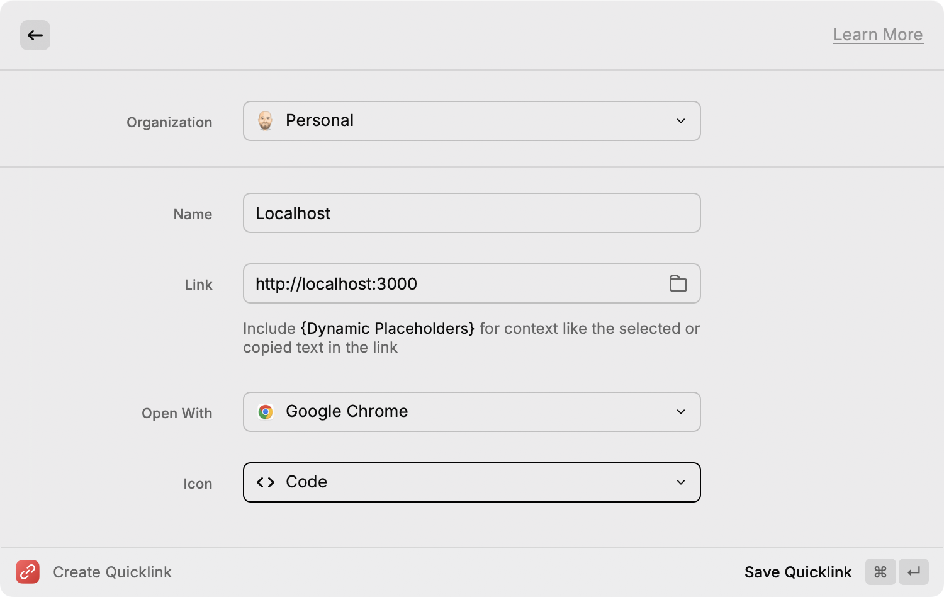Click the Google Chrome browser icon

[266, 412]
